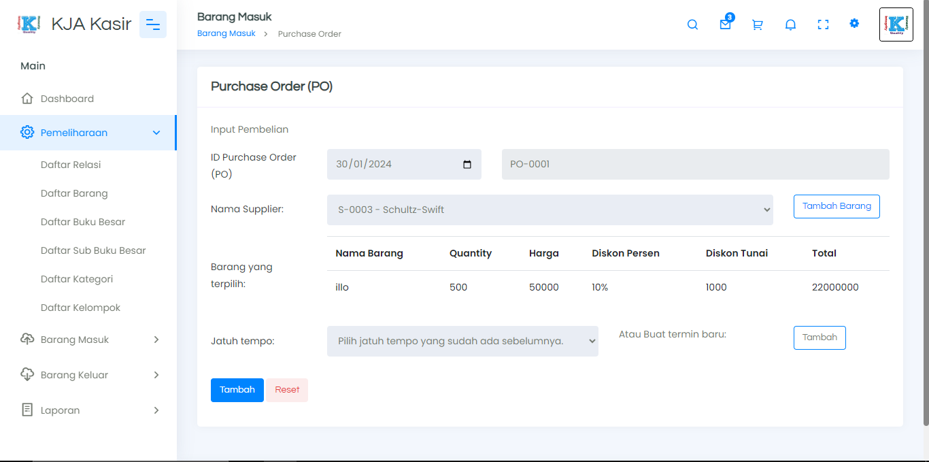The height and width of the screenshot is (462, 929).
Task: Click the Diskon Tunai column header
Action: tap(737, 253)
